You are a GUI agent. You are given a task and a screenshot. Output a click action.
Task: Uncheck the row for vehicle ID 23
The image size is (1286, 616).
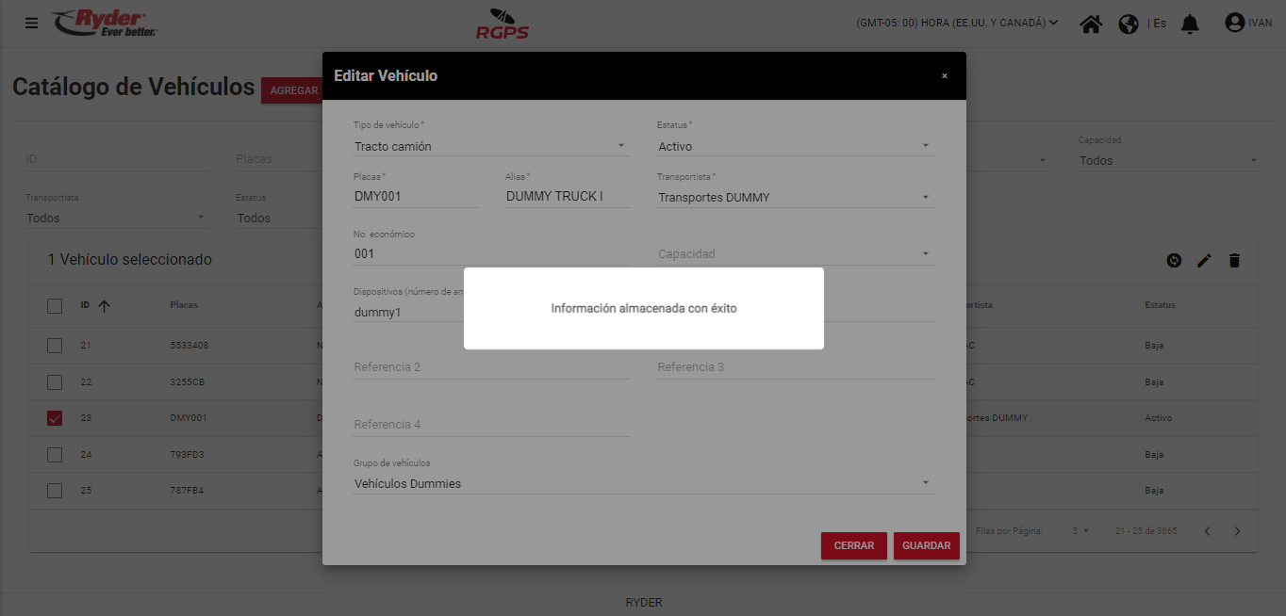[x=55, y=418]
